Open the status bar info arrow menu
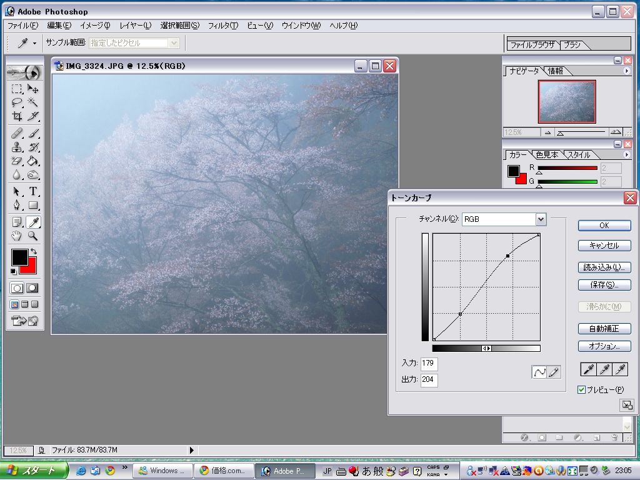Viewport: 640px width, 480px height. (x=191, y=450)
